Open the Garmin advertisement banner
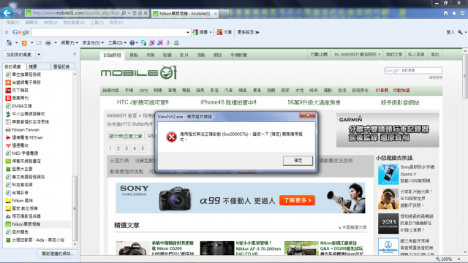468x263 pixels. [x=388, y=130]
